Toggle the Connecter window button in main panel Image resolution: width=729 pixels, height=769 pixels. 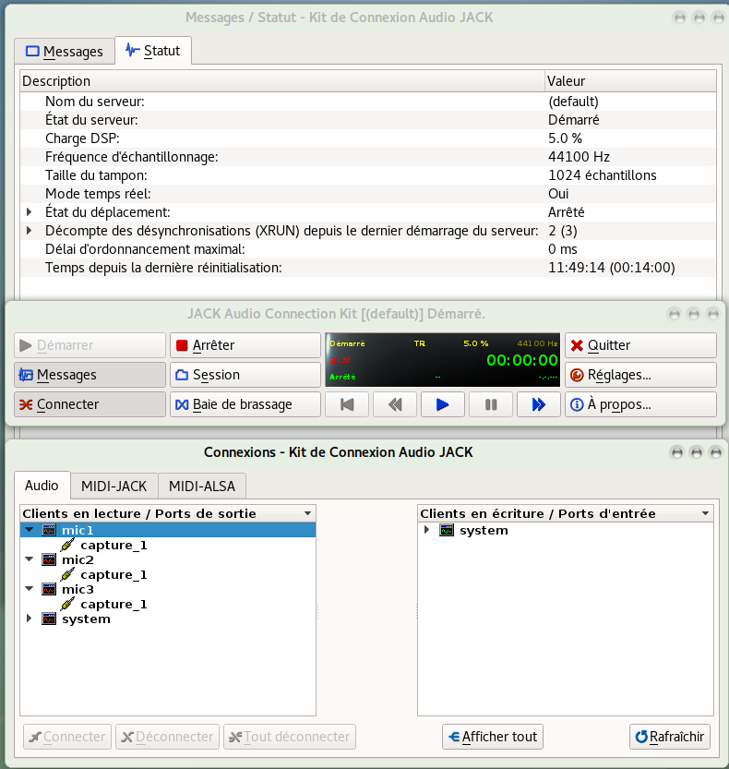tap(90, 404)
